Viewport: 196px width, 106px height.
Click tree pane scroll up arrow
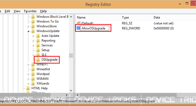point(71,17)
